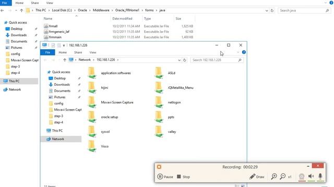Open Home tab in java folder window
The width and height of the screenshot is (334, 187).
pos(19,3)
